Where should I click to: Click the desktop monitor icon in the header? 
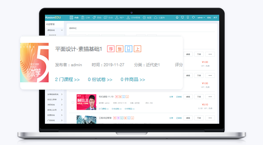[x=182, y=17]
